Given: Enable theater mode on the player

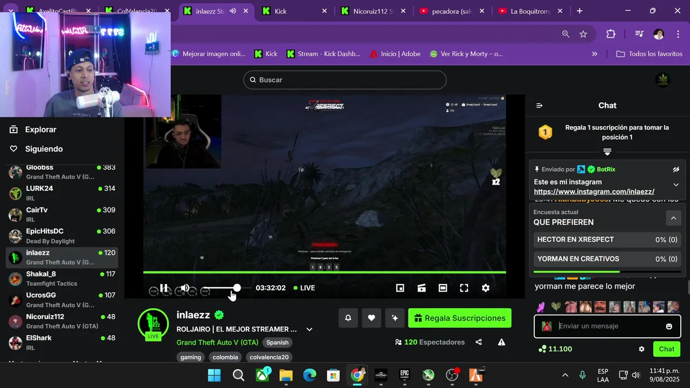Looking at the screenshot, I should point(443,288).
